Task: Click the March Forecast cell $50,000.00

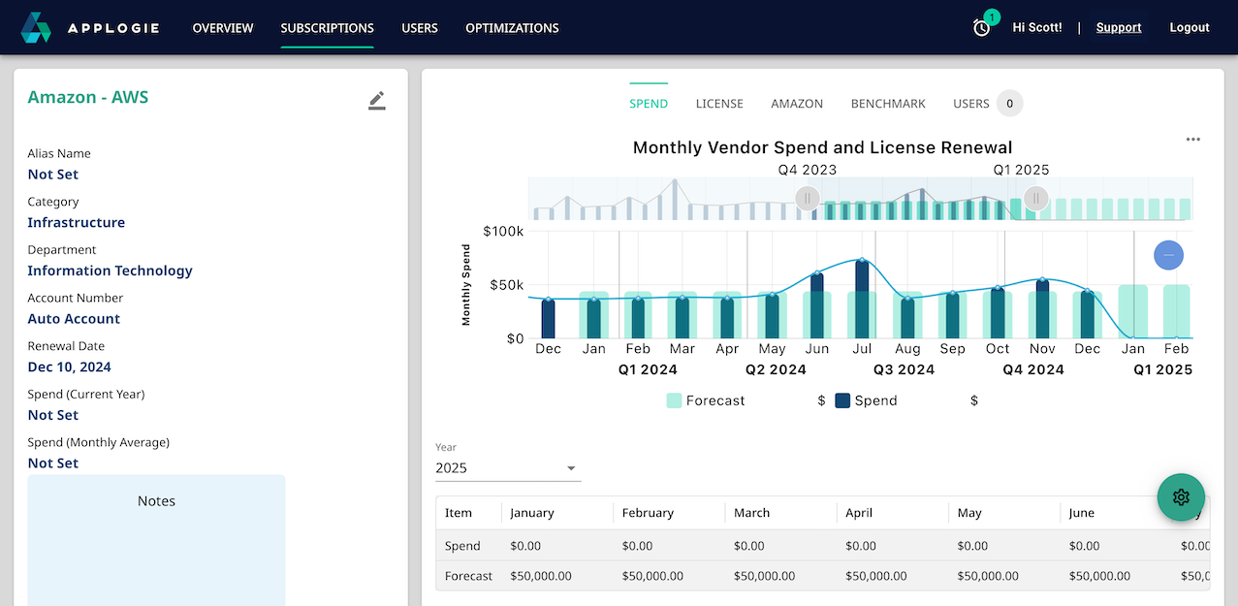Action: [765, 576]
